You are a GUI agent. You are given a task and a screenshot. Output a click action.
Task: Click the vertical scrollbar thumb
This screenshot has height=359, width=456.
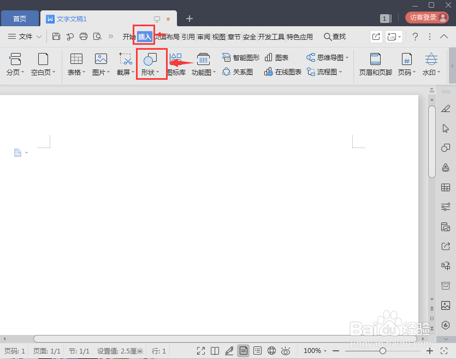432,142
